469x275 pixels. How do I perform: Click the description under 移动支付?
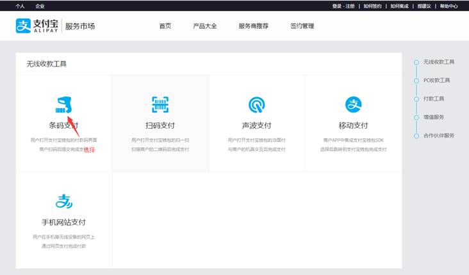coord(353,145)
